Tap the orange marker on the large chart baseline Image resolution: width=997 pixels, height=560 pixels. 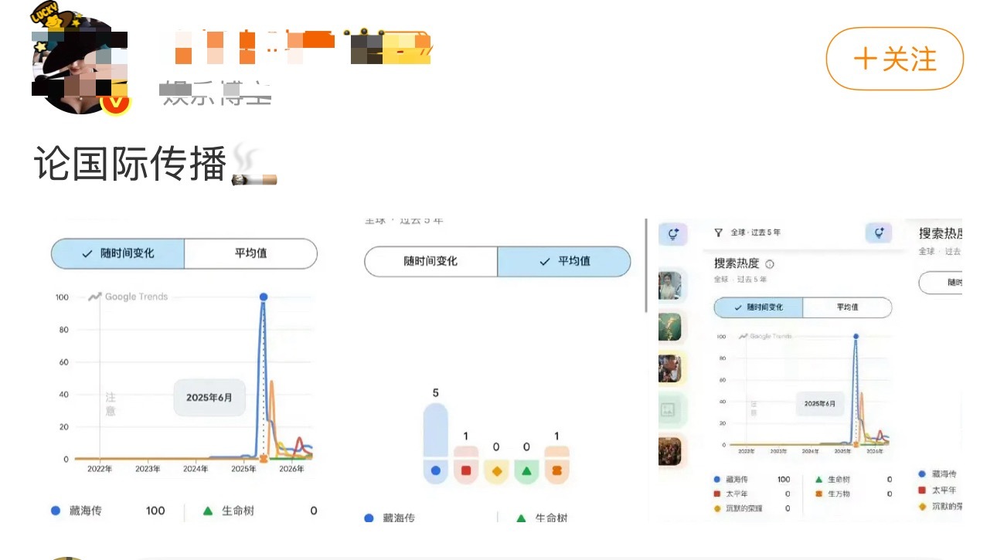pyautogui.click(x=264, y=459)
